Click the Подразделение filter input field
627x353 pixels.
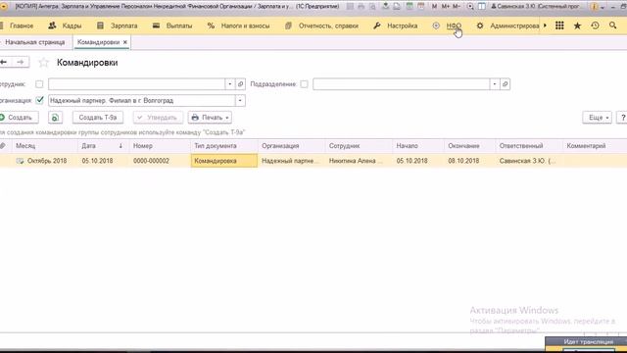401,84
